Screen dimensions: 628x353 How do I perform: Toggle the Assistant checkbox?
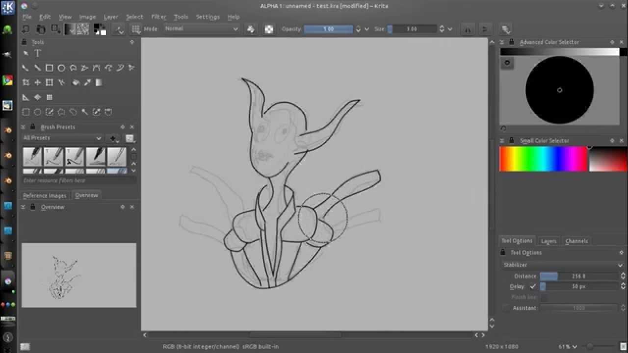tap(506, 308)
